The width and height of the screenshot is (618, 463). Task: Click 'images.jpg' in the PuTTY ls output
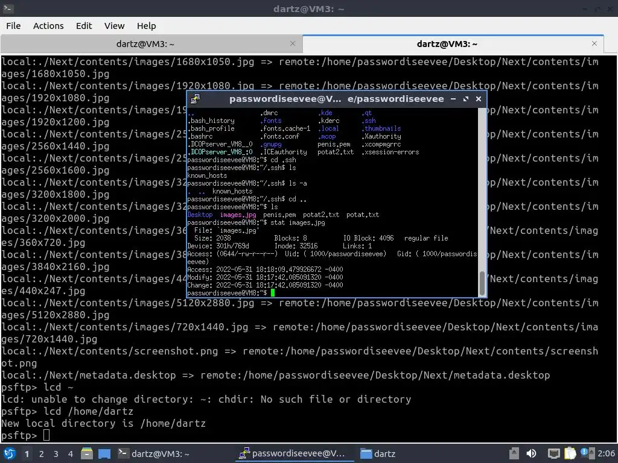[x=238, y=215]
